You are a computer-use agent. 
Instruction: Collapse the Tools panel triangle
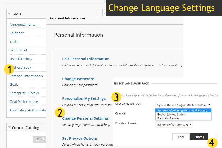pos(9,14)
